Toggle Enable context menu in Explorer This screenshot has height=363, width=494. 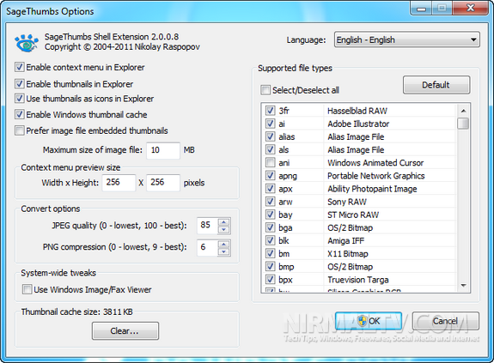point(20,67)
